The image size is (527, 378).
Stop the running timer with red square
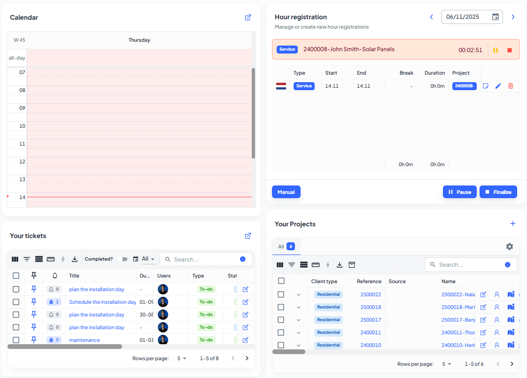(x=510, y=50)
